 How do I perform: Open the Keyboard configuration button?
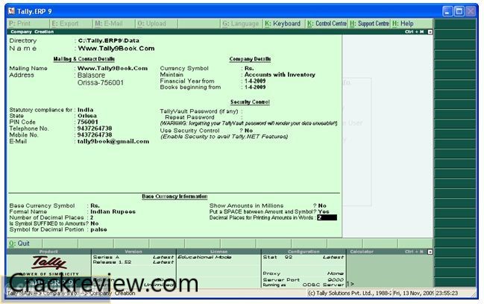[283, 24]
